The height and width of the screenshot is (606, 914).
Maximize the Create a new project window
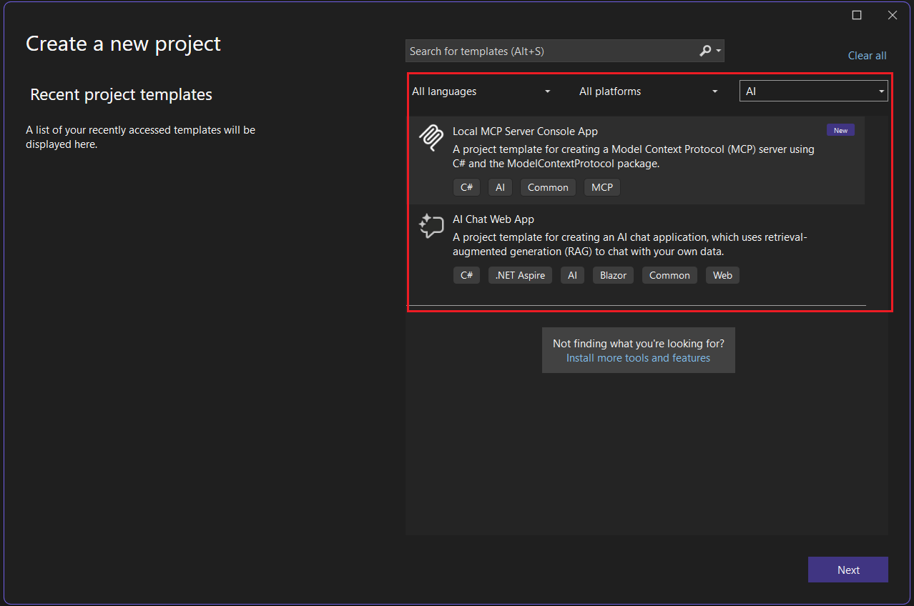(857, 15)
